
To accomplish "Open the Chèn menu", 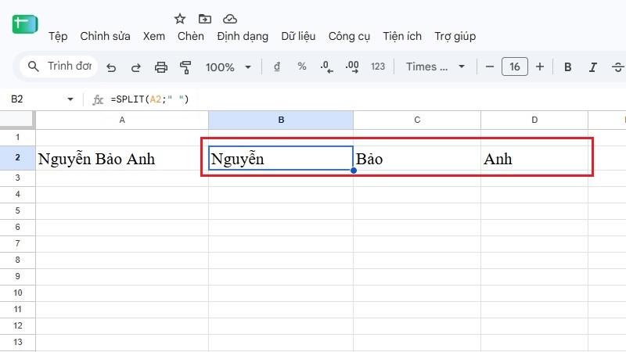I will coord(190,36).
